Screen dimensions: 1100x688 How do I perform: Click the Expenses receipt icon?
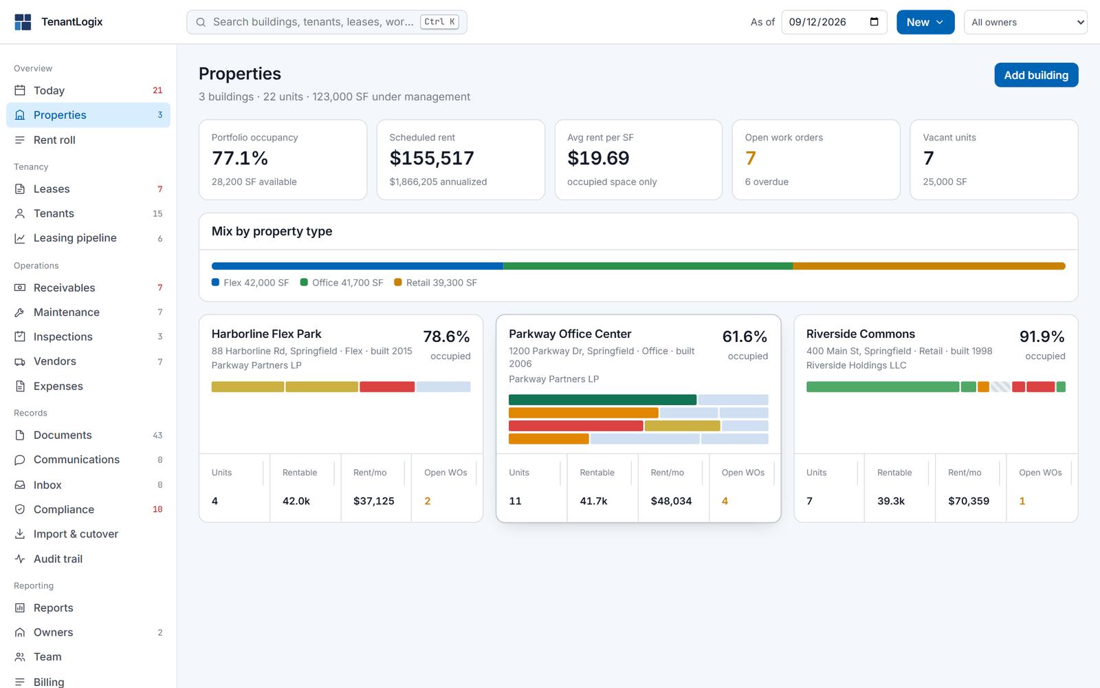pos(20,386)
